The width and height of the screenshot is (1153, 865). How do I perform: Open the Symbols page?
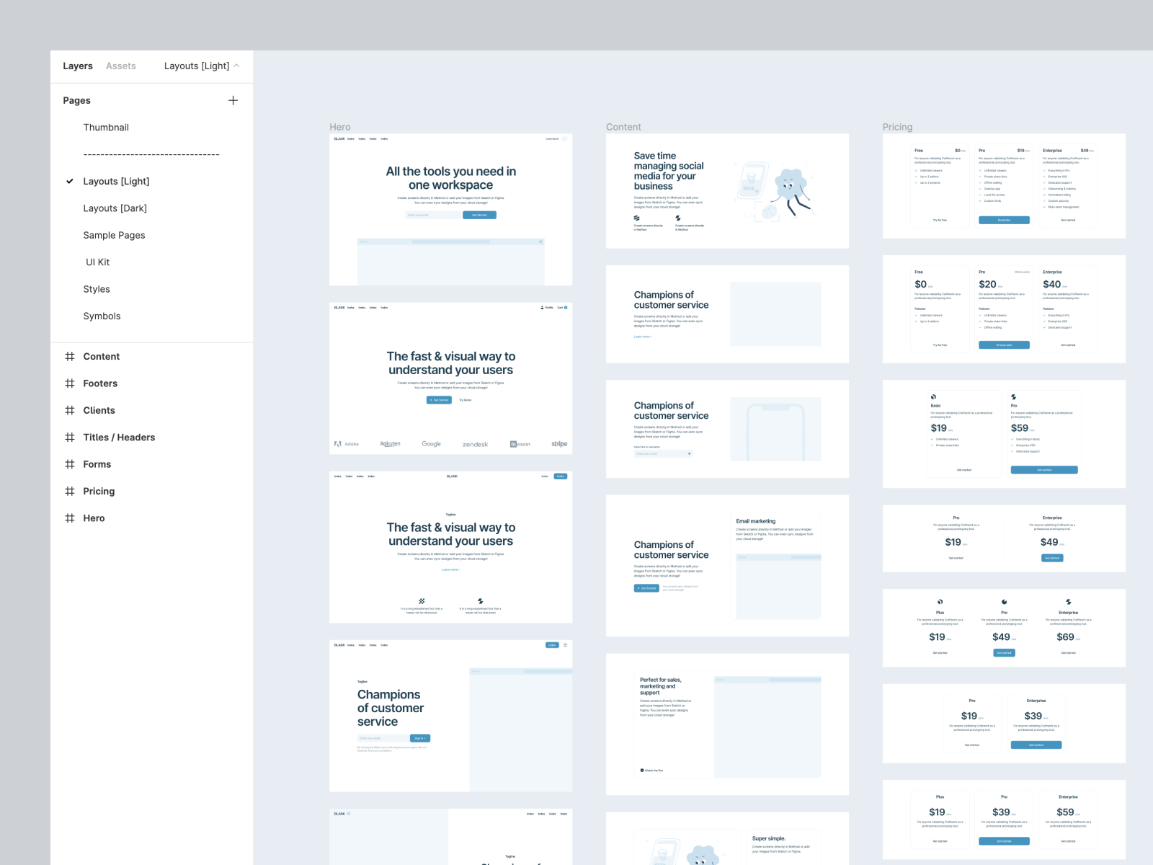pyautogui.click(x=102, y=316)
